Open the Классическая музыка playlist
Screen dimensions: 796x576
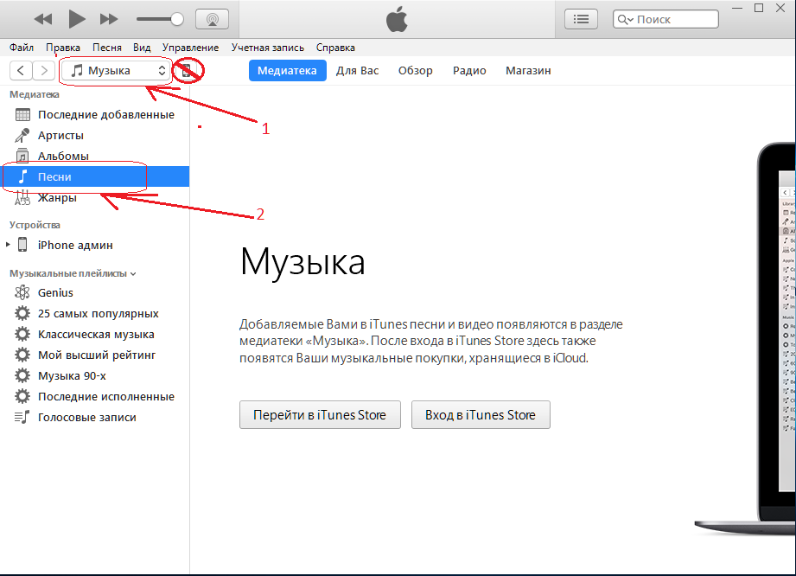pyautogui.click(x=94, y=334)
